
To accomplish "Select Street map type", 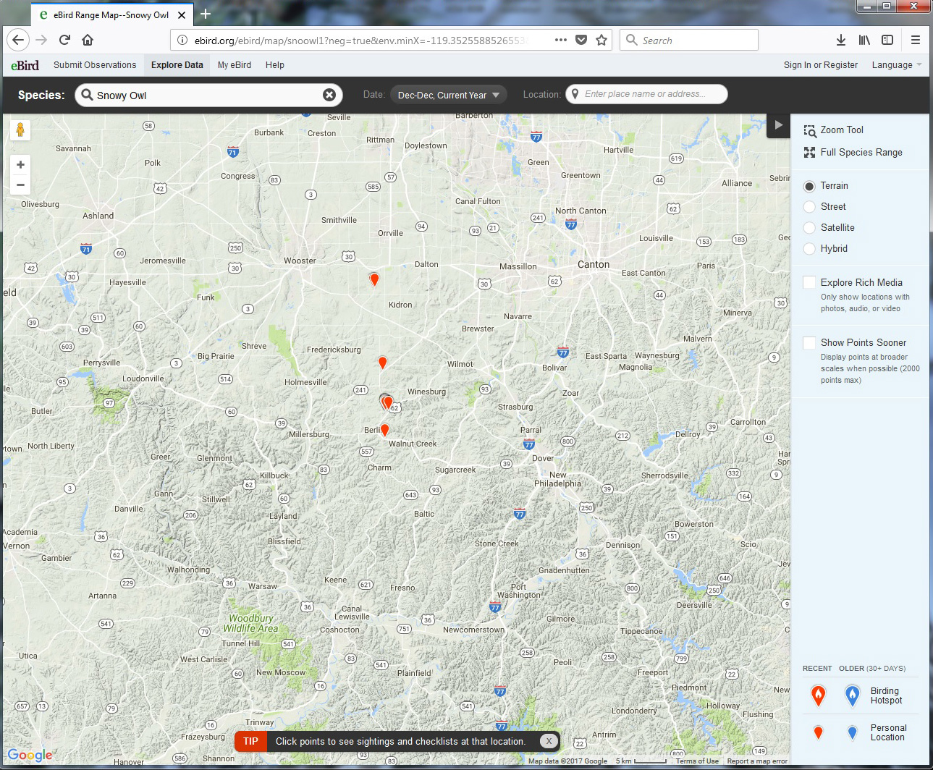I will click(x=809, y=207).
